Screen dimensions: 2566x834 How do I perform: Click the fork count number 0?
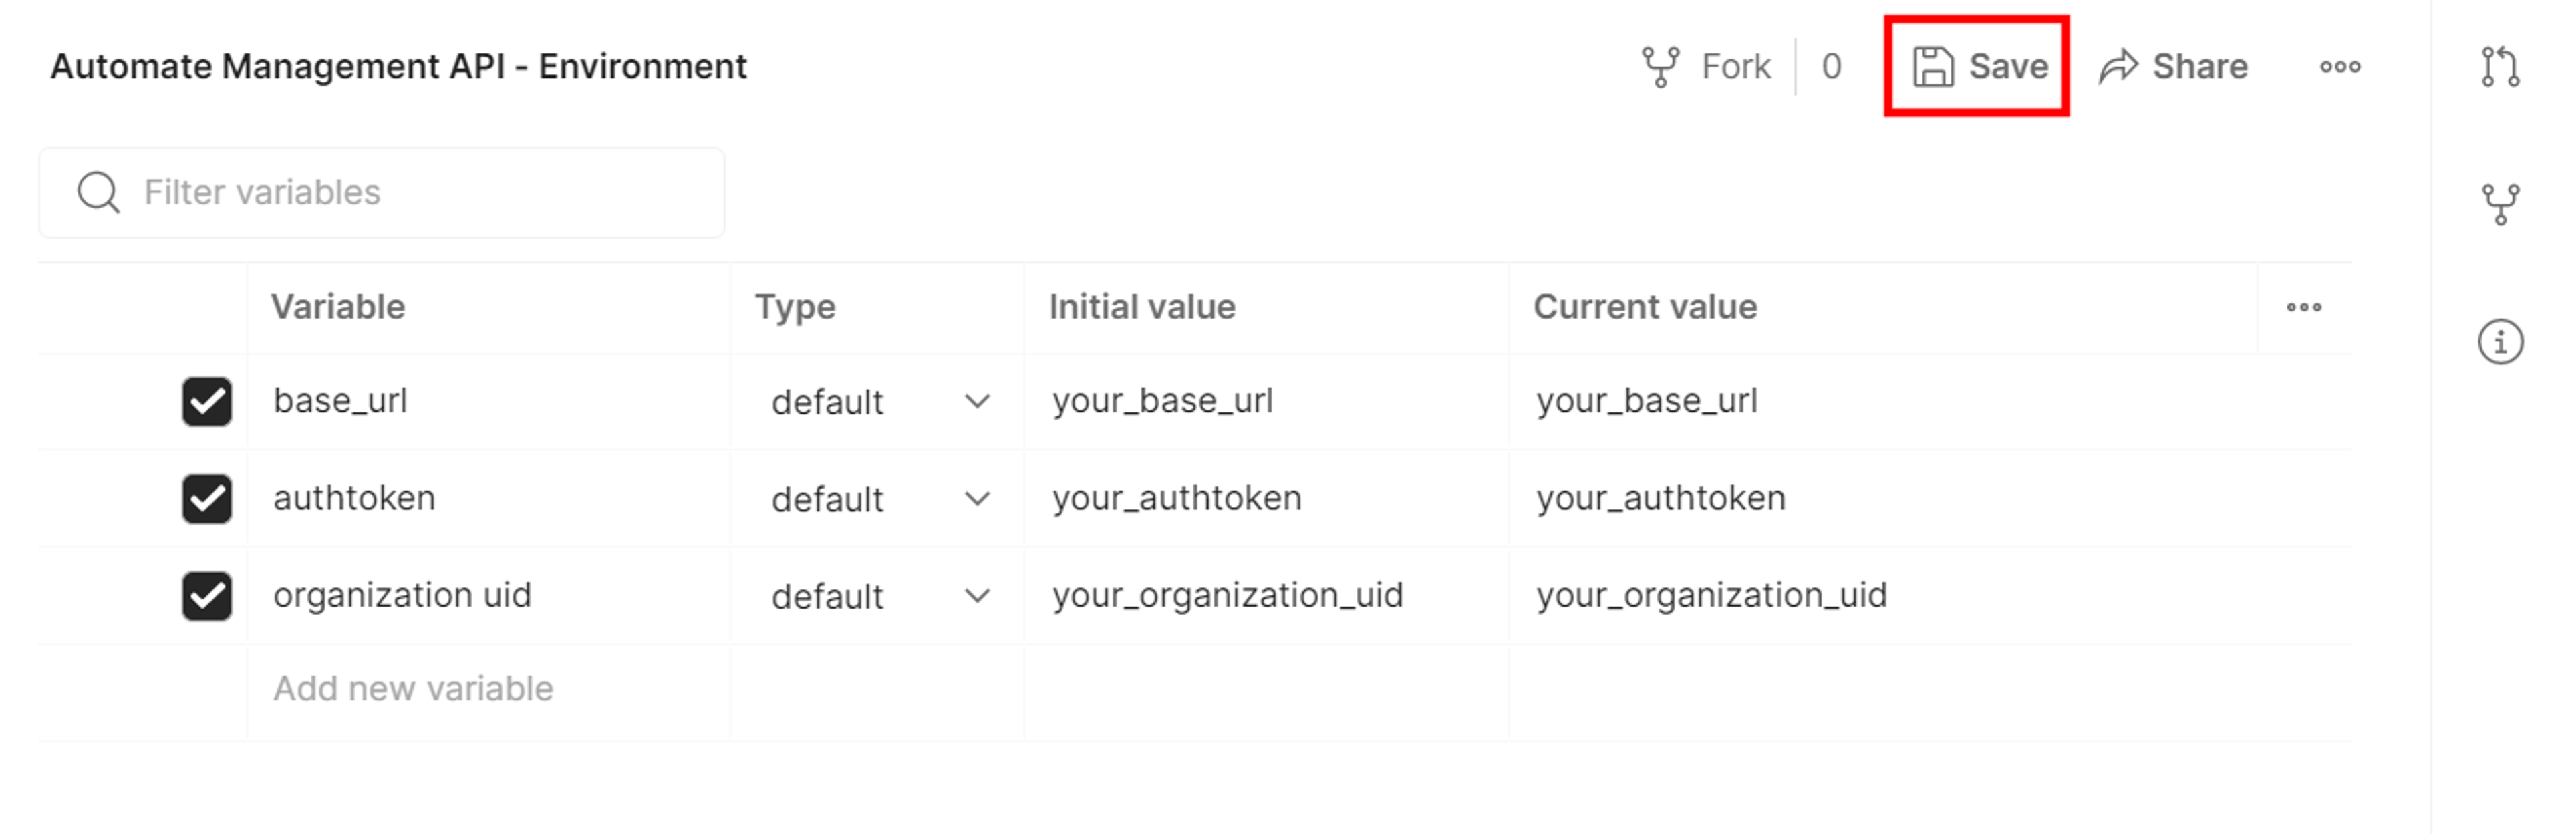tap(1831, 67)
